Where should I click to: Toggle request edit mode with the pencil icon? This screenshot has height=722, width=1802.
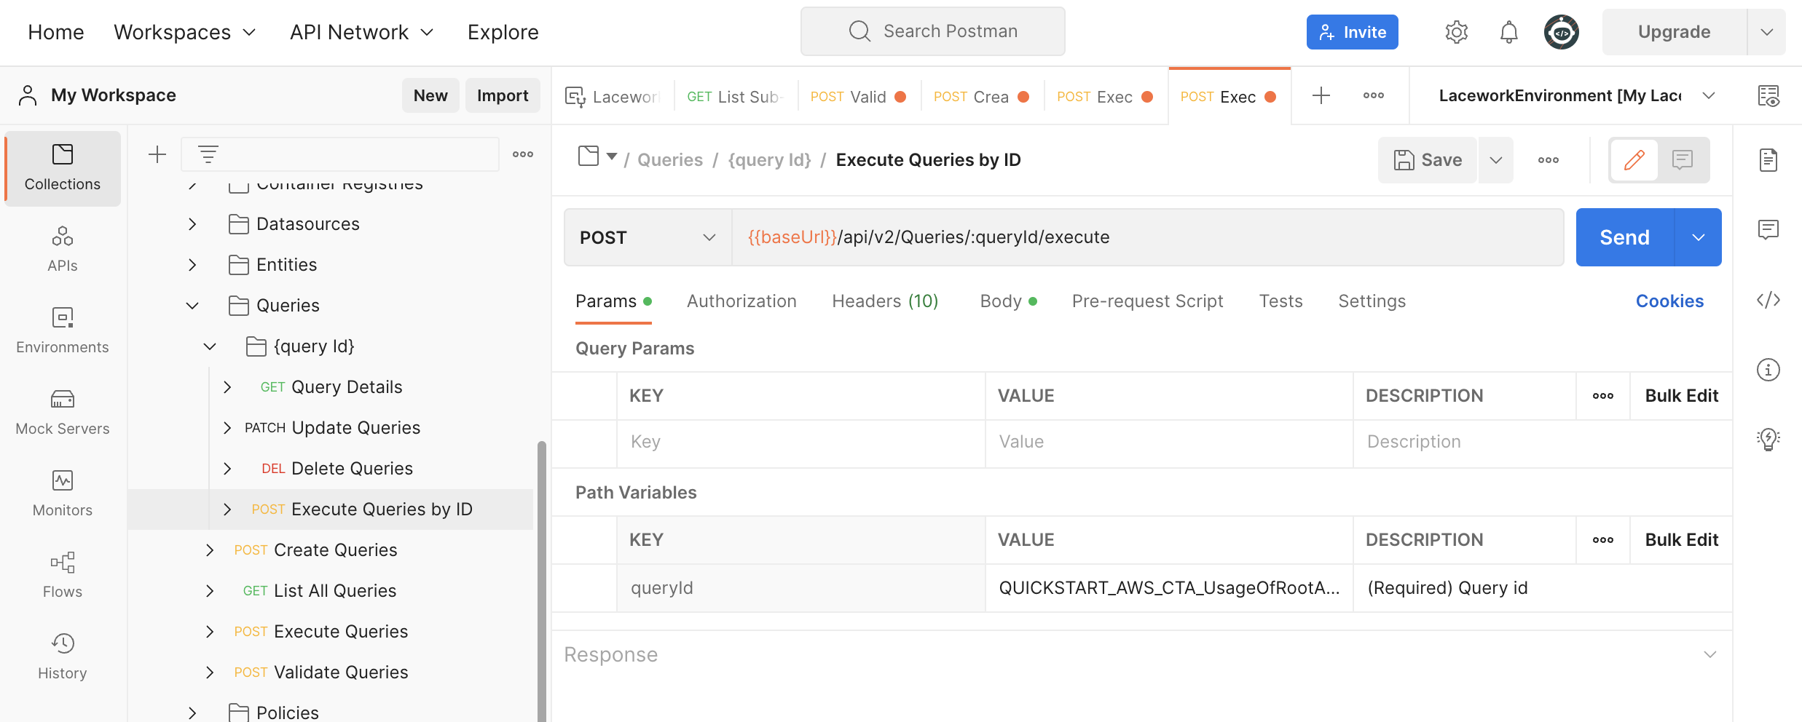point(1633,159)
